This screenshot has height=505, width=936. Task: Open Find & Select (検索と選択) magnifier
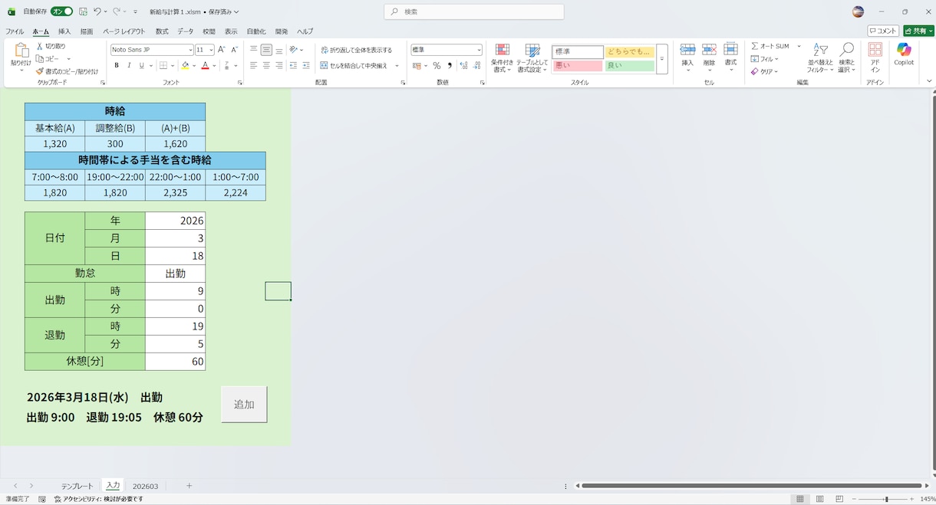[x=846, y=58]
